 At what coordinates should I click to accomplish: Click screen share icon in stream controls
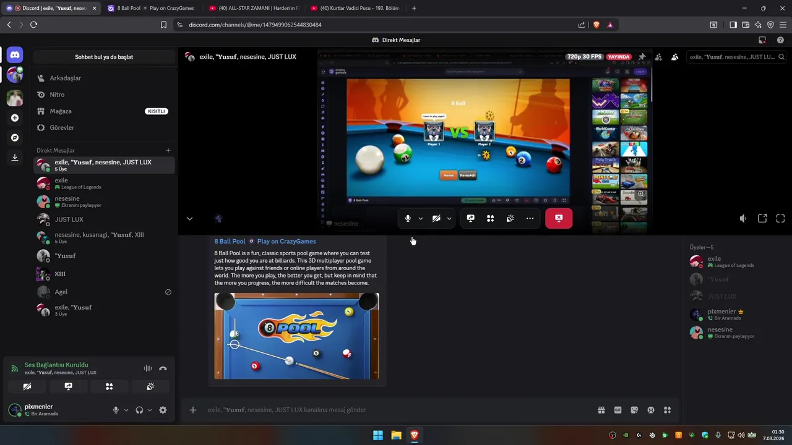470,218
